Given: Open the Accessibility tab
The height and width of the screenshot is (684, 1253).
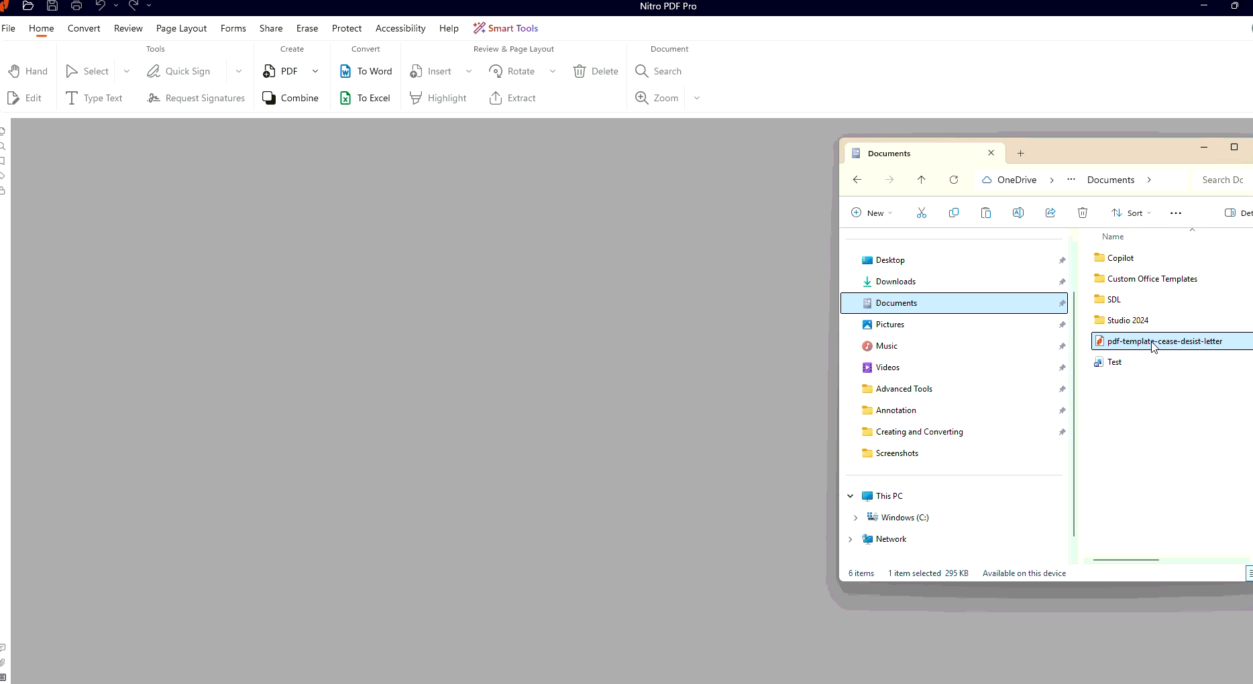Looking at the screenshot, I should tap(400, 28).
